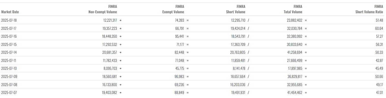Screen dimensions: 386x98
Task: Click the Market Date column header
Action: click(x=10, y=12)
